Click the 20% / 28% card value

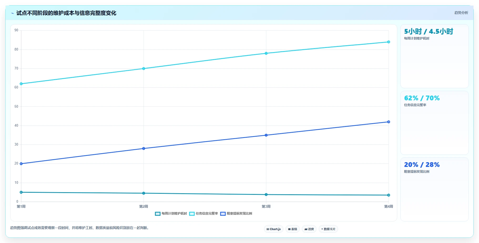[x=422, y=165]
